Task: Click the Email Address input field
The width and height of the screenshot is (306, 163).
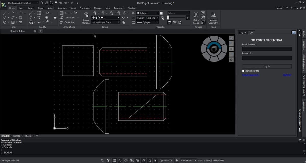Action: [266, 48]
